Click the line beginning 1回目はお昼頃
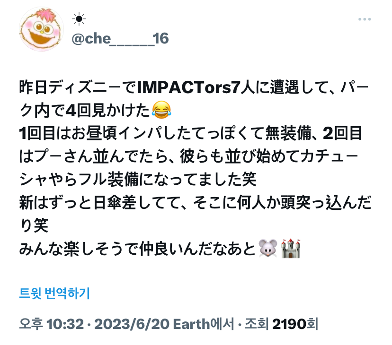The image size is (392, 345). click(191, 133)
